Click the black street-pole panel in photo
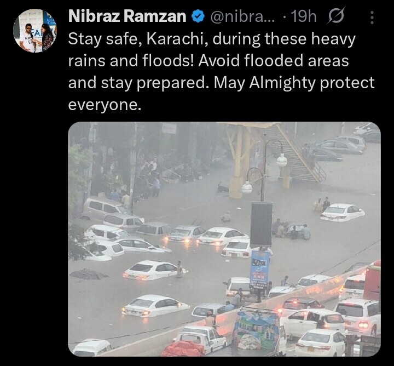The width and height of the screenshot is (394, 366). 262,225
